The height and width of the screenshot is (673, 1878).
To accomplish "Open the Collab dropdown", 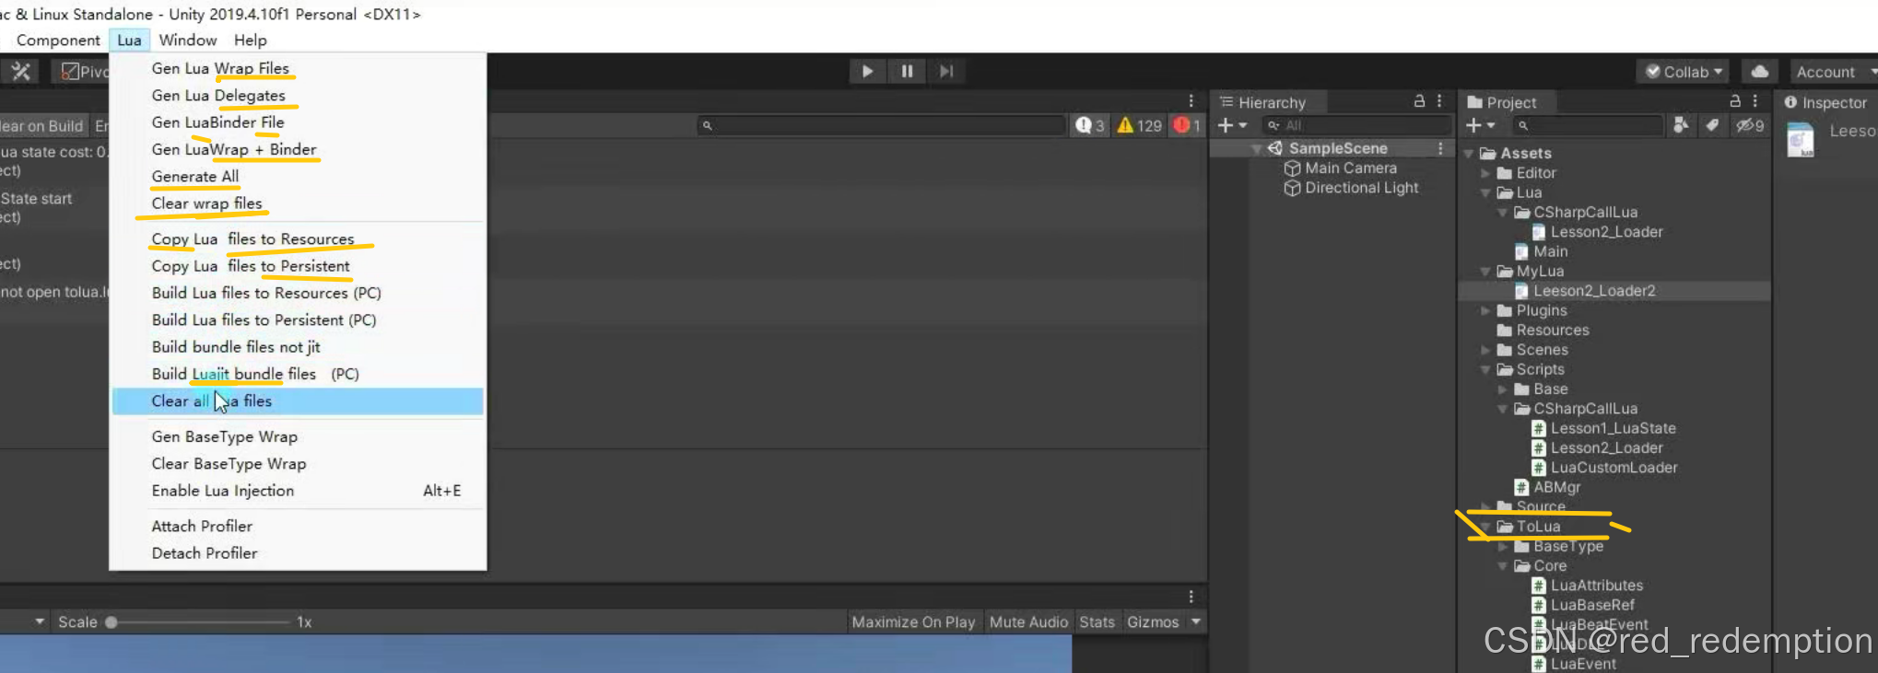I will (1684, 72).
